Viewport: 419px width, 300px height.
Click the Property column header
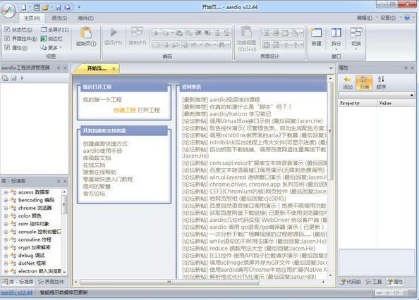(358, 104)
